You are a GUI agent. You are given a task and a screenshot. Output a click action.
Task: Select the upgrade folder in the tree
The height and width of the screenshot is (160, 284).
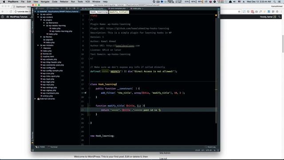tap(49, 40)
